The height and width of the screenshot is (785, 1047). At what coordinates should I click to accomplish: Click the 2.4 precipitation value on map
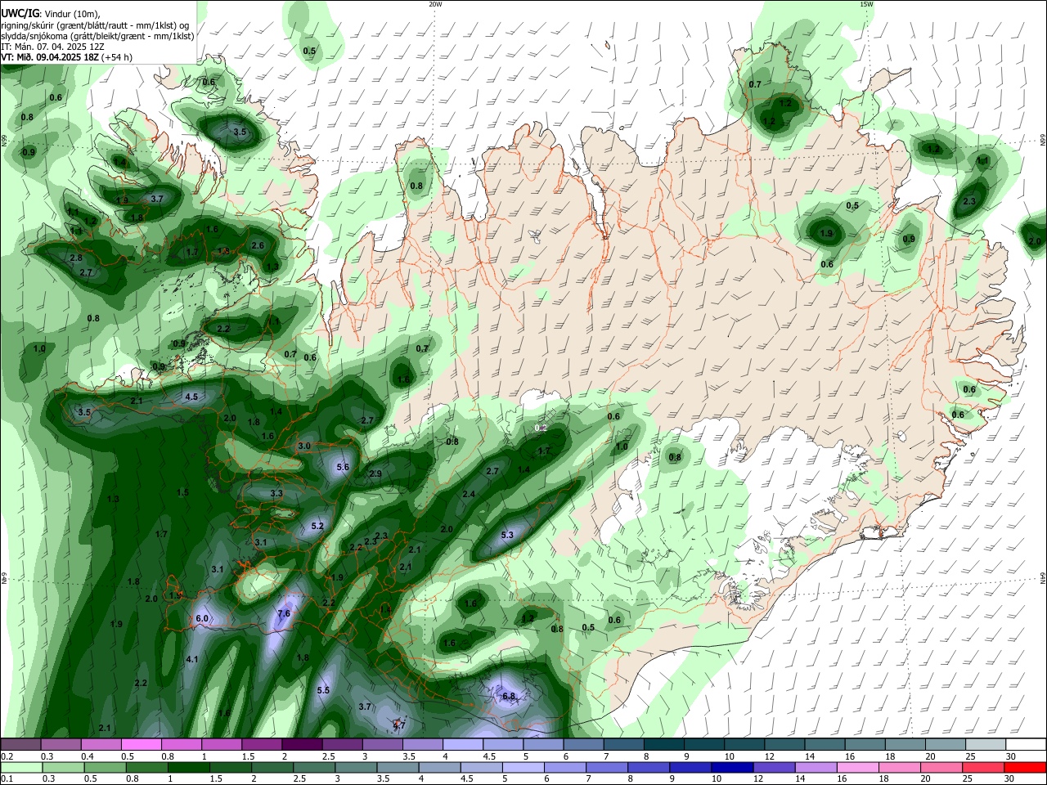coord(469,494)
